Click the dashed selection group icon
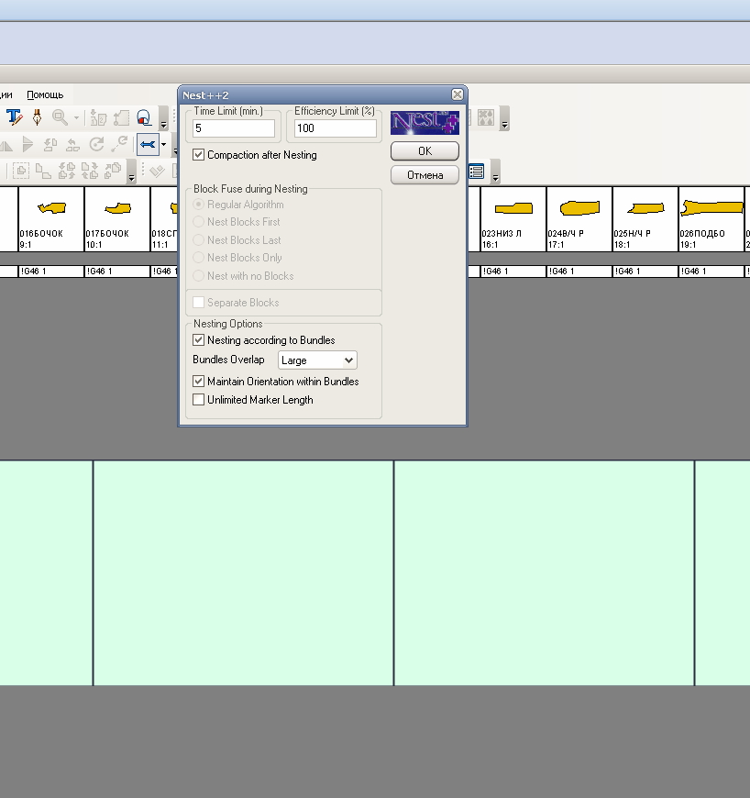Viewport: 750px width, 798px height. tap(21, 171)
